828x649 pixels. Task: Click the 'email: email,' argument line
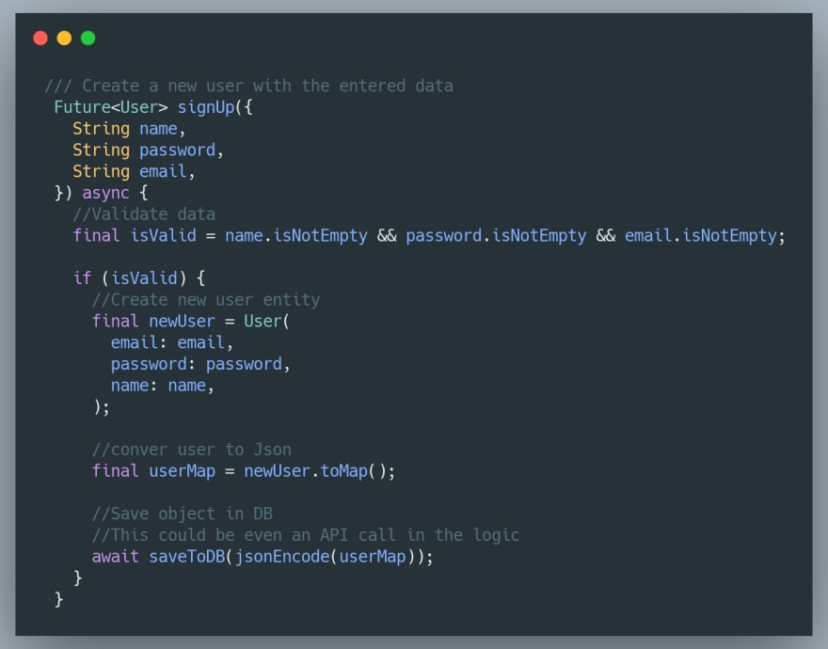point(171,342)
